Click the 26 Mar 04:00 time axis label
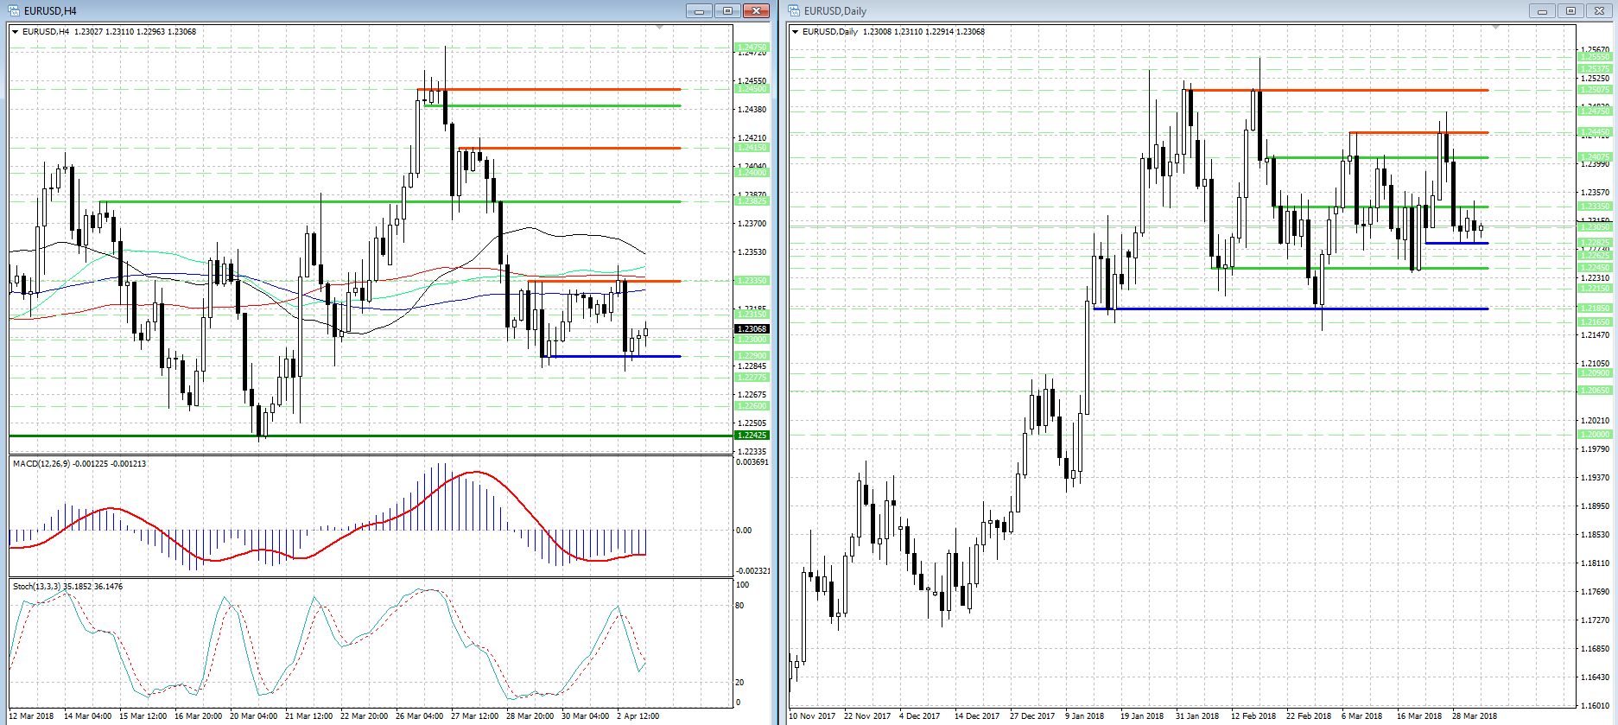The width and height of the screenshot is (1618, 725). pyautogui.click(x=419, y=716)
